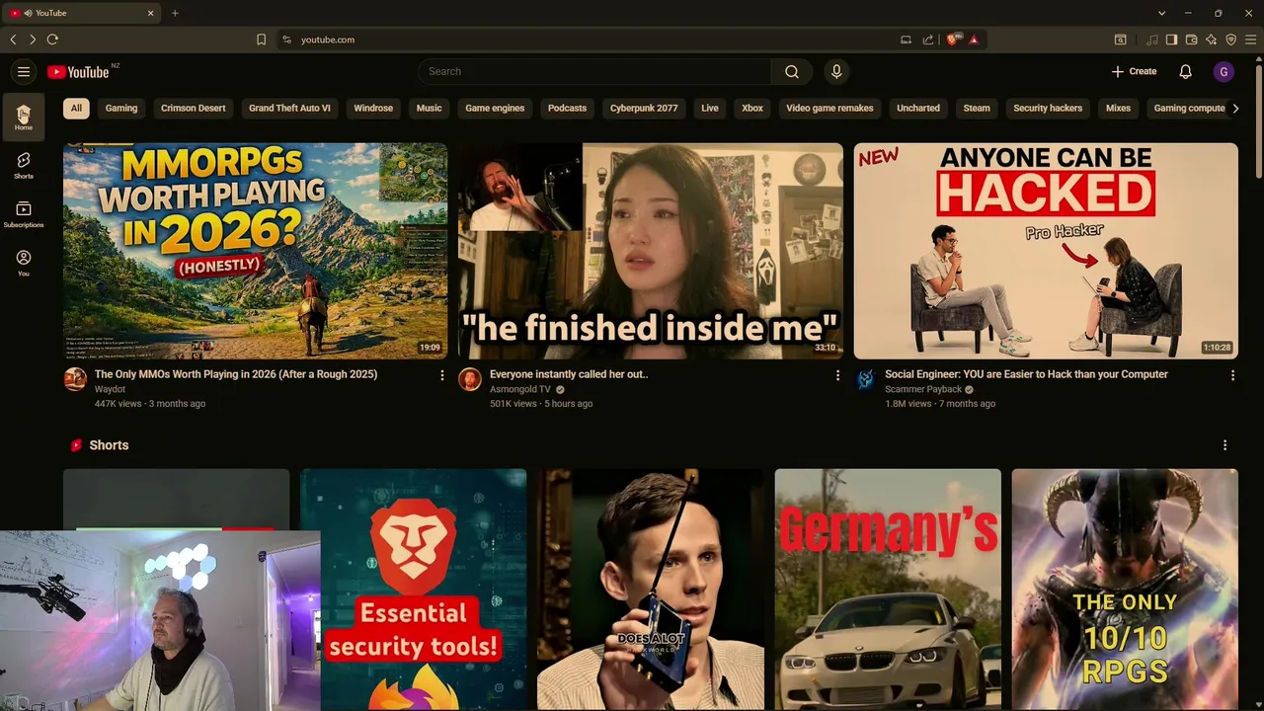Open site settings icon beside youtube.com

[x=287, y=39]
